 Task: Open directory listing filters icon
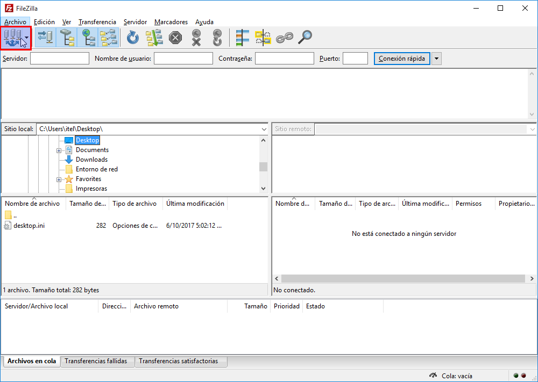point(242,38)
